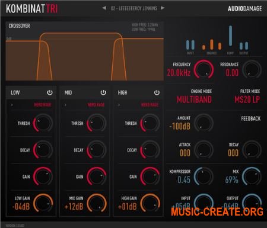This screenshot has height=228, width=267.
Task: Click the 0.45 kompressor value
Action: coord(184,179)
